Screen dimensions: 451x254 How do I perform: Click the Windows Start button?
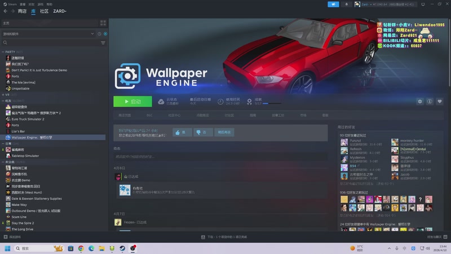pyautogui.click(x=7, y=248)
